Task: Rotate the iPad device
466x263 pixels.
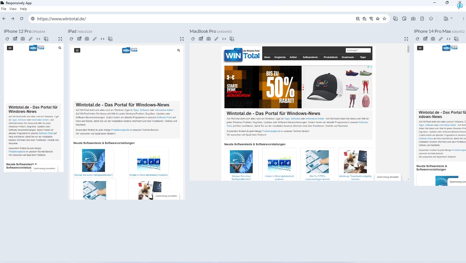Action: 110,39
